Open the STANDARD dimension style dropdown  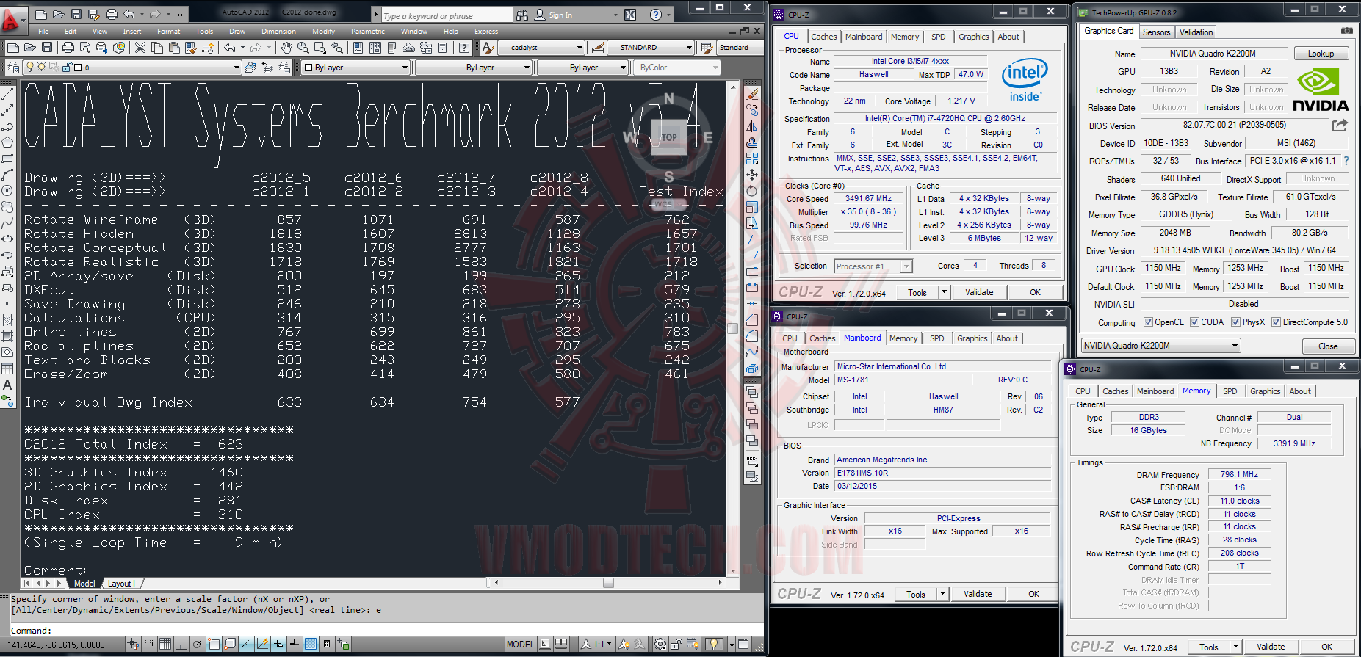coord(689,48)
